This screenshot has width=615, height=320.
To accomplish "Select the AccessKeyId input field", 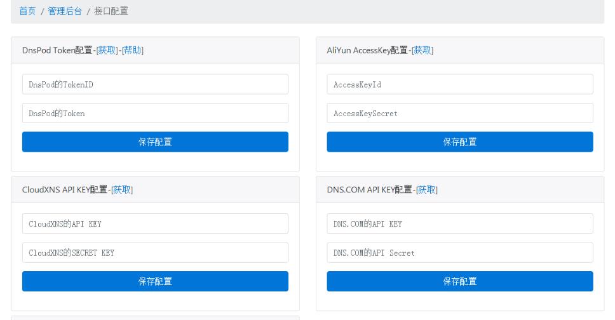I will (x=460, y=84).
